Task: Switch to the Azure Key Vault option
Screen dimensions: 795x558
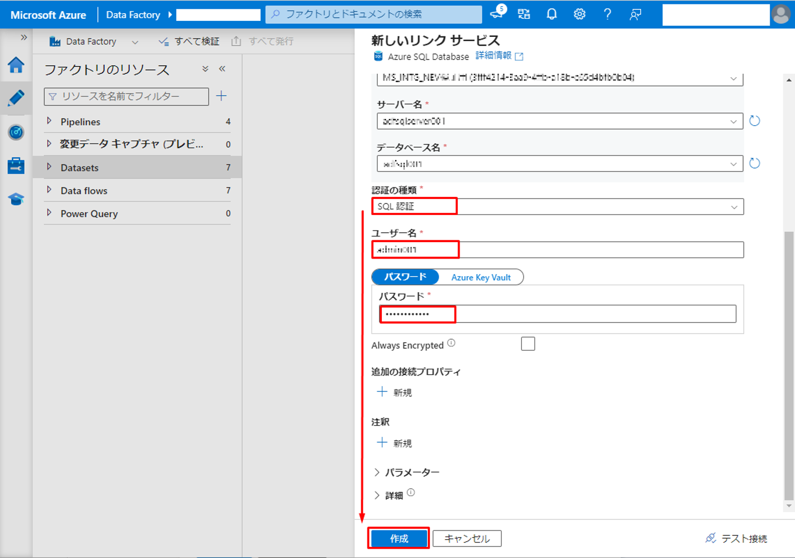Action: [481, 277]
